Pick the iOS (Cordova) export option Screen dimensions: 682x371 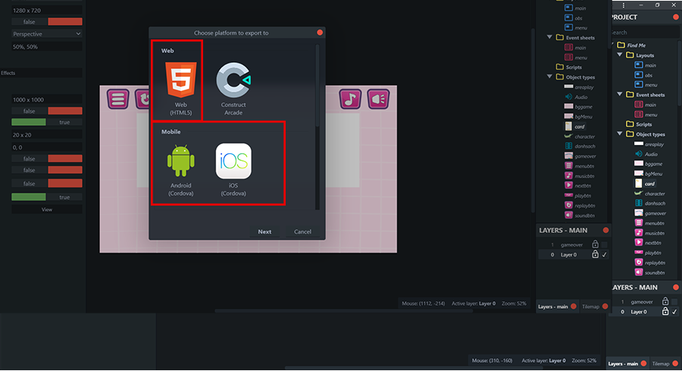pyautogui.click(x=233, y=170)
